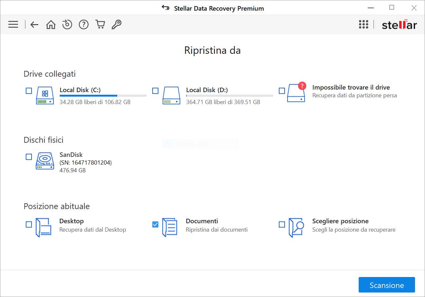Screen dimensions: 425x297
Task: Open the waffle grid apps menu
Action: (364, 24)
